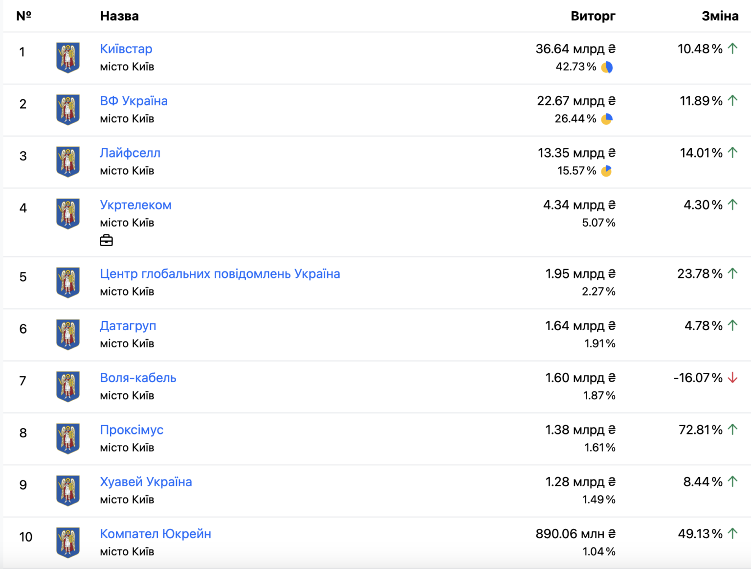Open the Проксімус company link
The width and height of the screenshot is (751, 569).
pos(132,430)
